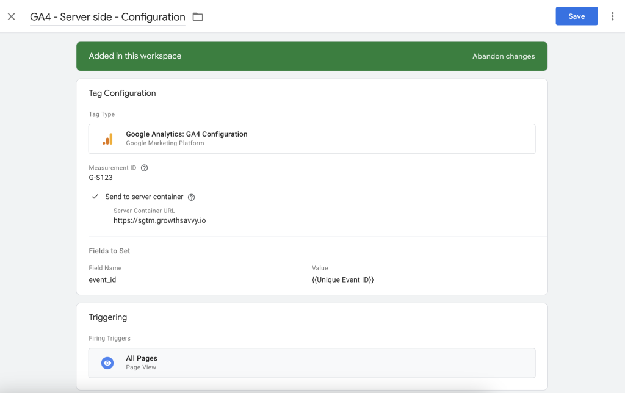The width and height of the screenshot is (625, 393).
Task: Open the Measurement ID help icon
Action: (x=144, y=168)
